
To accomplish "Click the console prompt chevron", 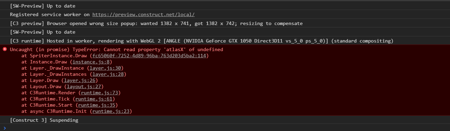I will [x=4, y=128].
